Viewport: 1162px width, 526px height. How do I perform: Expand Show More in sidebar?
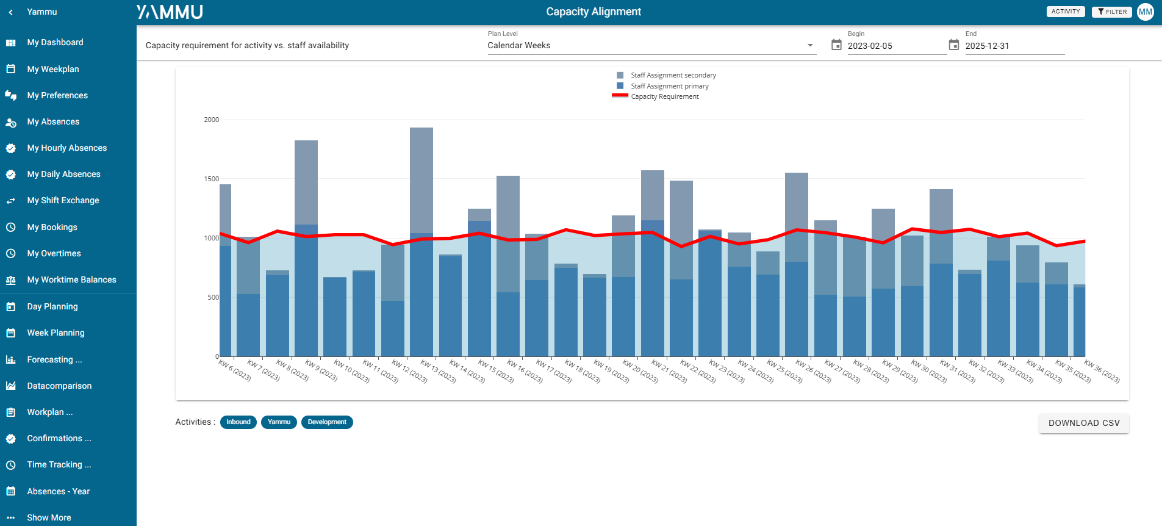point(49,517)
